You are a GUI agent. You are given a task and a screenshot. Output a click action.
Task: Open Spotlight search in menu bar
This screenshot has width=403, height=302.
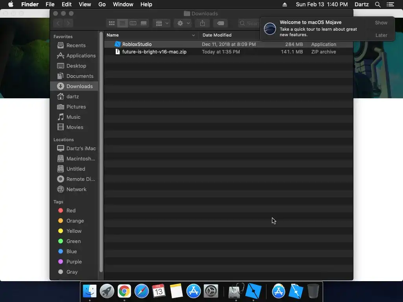[377, 4]
